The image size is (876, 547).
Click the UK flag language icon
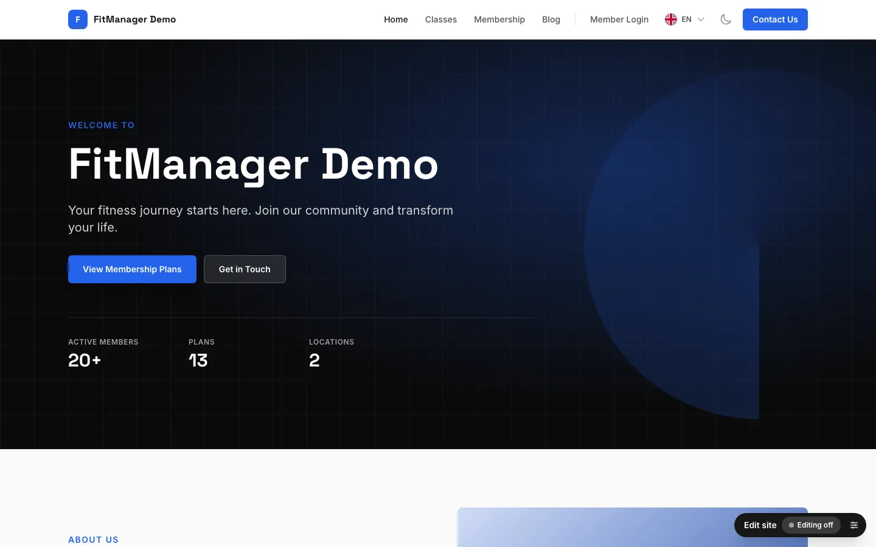pyautogui.click(x=671, y=19)
